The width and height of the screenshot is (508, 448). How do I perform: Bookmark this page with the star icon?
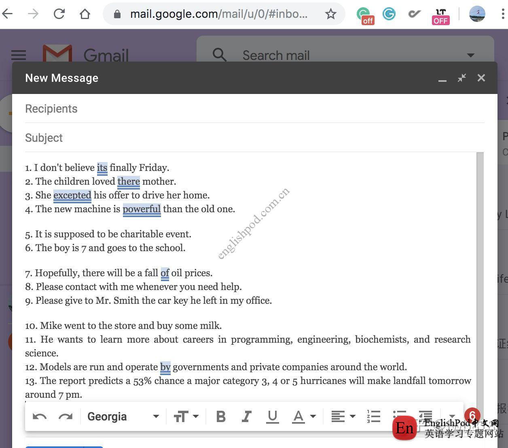pos(331,14)
